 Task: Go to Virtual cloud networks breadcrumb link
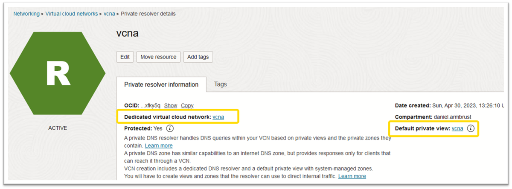tap(71, 14)
